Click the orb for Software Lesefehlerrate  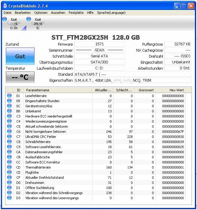9,147
